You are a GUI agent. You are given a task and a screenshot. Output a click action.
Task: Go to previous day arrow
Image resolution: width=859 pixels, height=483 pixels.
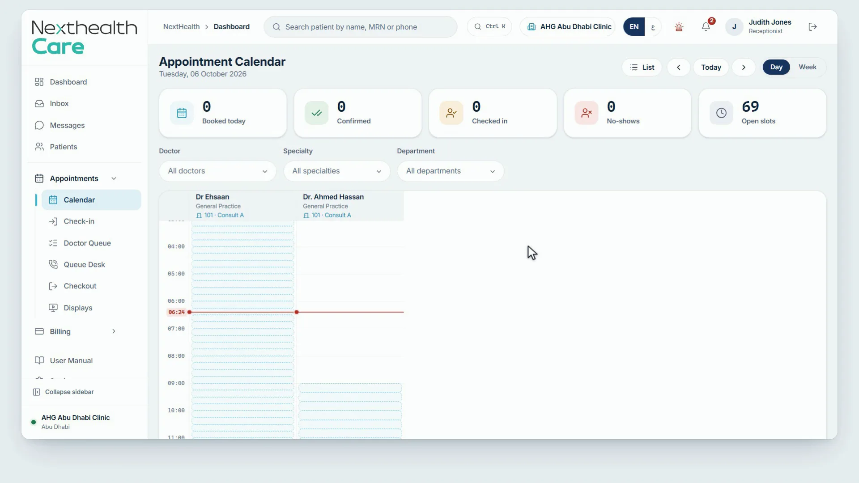click(x=679, y=68)
